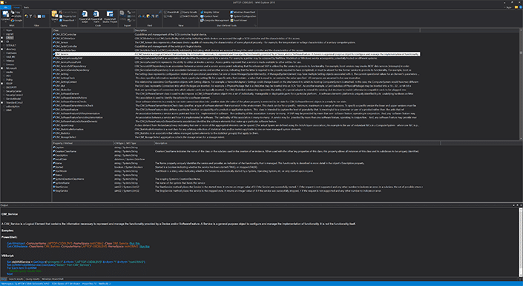Click Cancel Query in the Query group
The width and height of the screenshot is (523, 286).
(x=68, y=13)
